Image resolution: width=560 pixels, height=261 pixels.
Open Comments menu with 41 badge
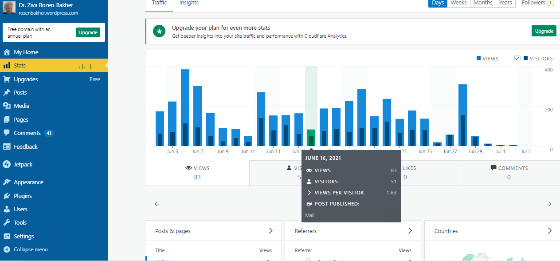pos(54,133)
